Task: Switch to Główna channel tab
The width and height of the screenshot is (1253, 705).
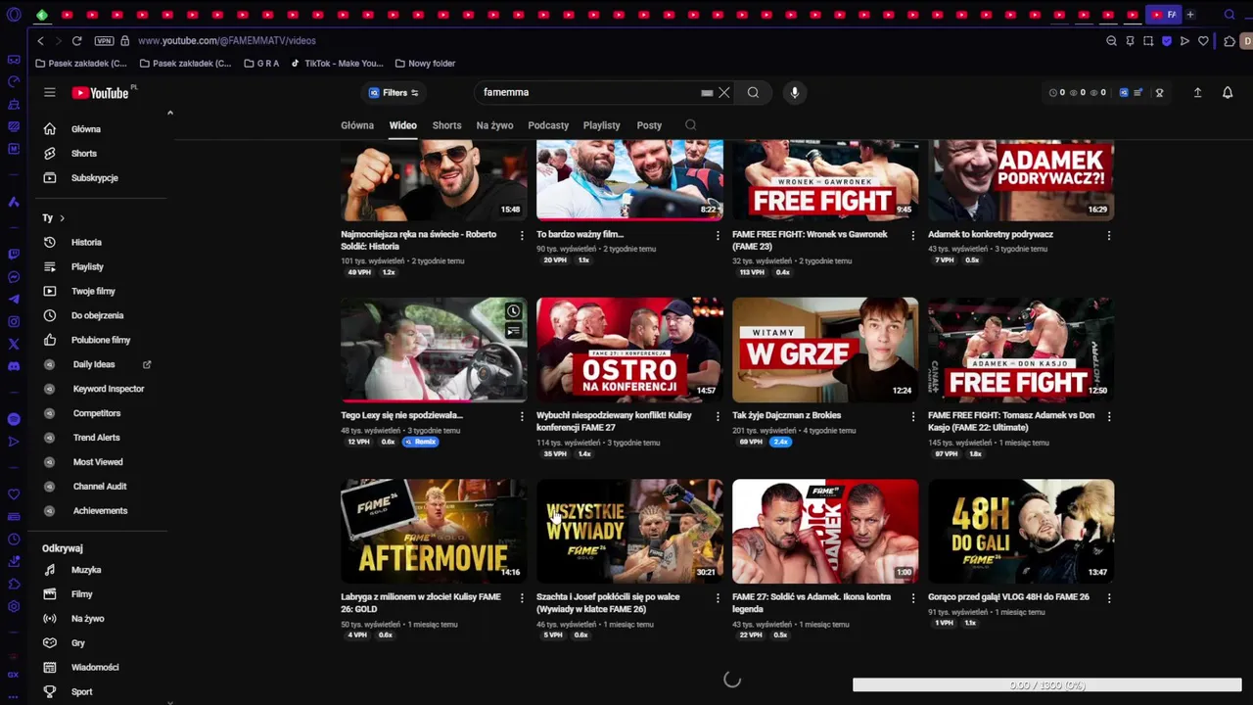Action: click(x=357, y=125)
